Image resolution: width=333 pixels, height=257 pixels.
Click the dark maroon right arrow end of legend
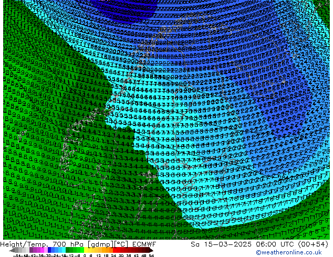pyautogui.click(x=151, y=250)
